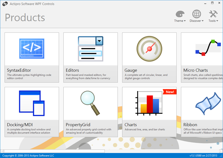The height and width of the screenshot is (158, 223).
Task: Open the Gauge product title
Action: (131, 70)
